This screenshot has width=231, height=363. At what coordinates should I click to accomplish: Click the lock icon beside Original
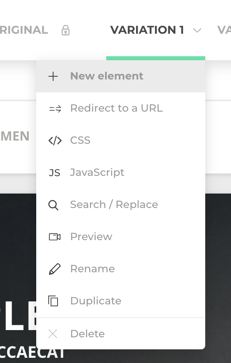click(66, 30)
